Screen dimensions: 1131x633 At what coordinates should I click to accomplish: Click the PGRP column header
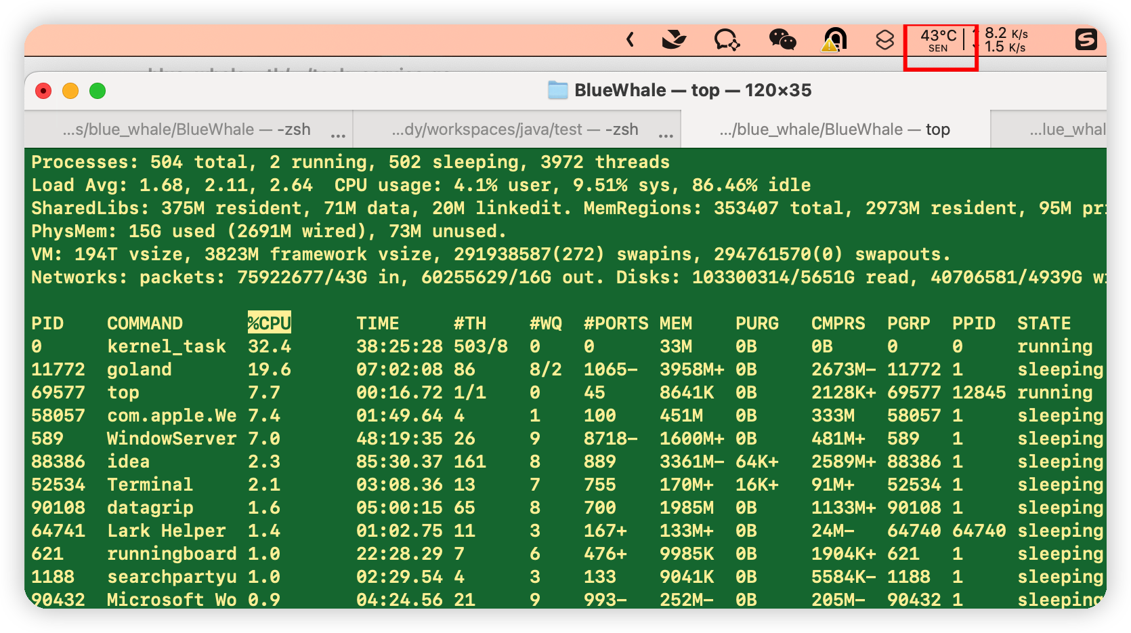click(x=909, y=323)
